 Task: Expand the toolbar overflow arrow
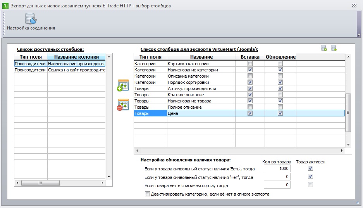(x=359, y=35)
